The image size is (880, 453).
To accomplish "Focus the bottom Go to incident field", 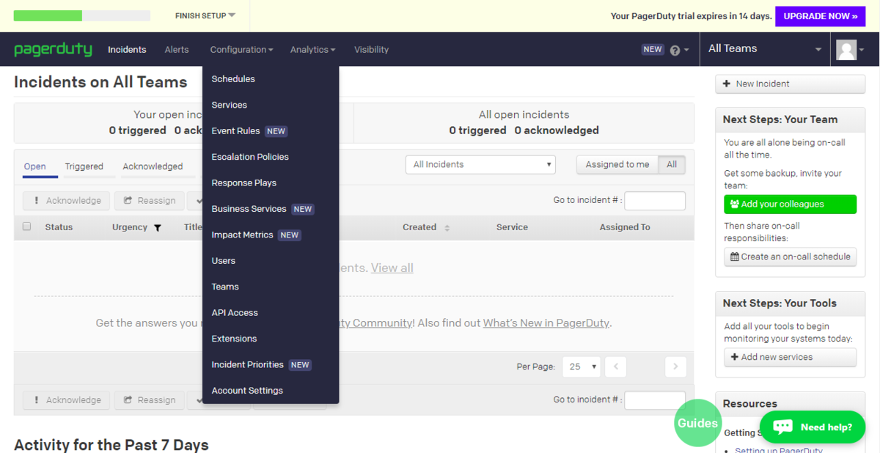I will [655, 400].
